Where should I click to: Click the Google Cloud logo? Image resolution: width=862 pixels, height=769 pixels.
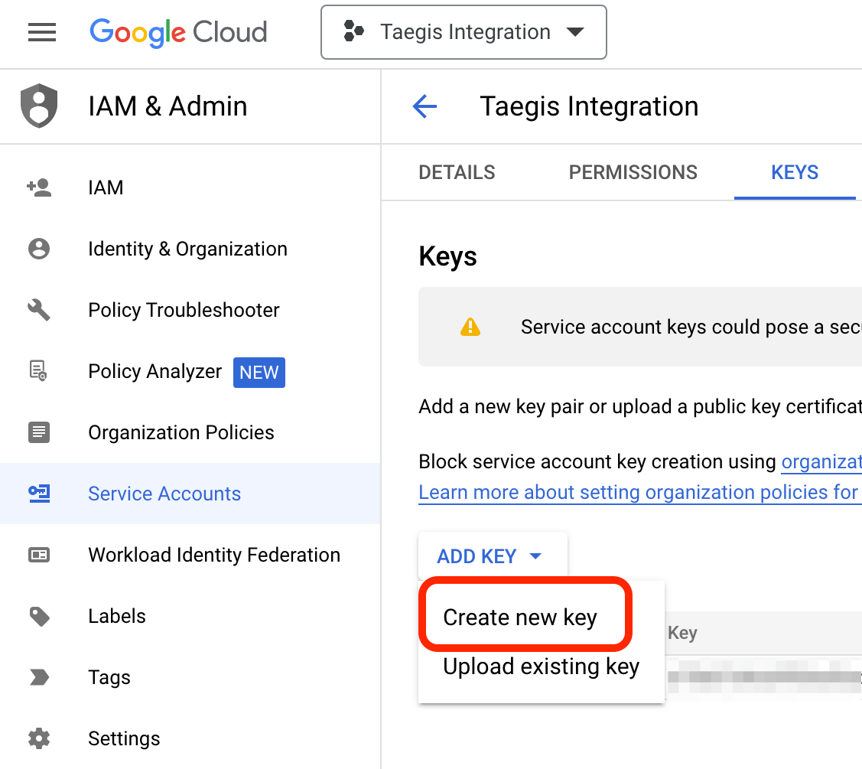(x=179, y=32)
